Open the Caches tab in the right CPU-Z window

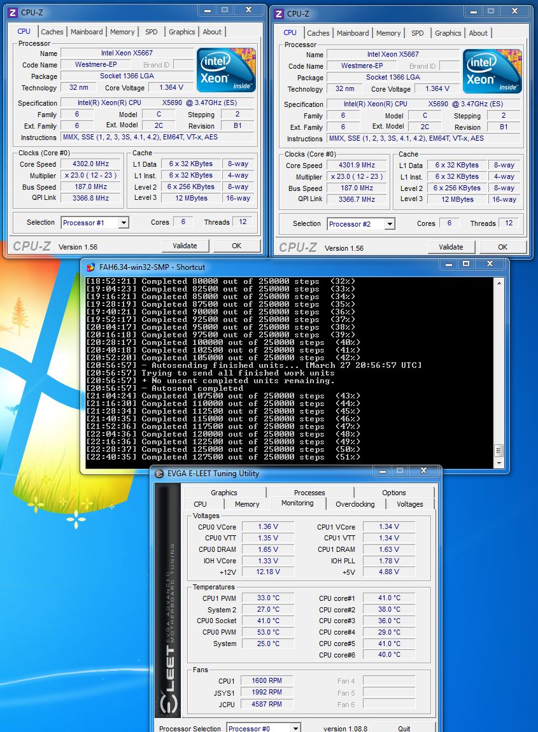[318, 33]
